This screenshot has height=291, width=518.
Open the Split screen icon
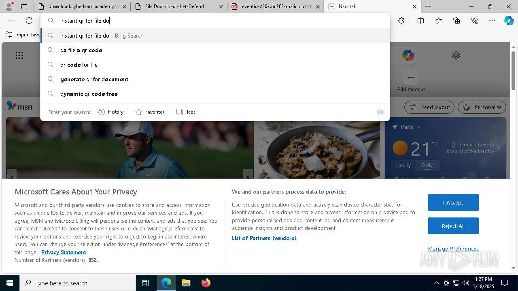pos(420,21)
